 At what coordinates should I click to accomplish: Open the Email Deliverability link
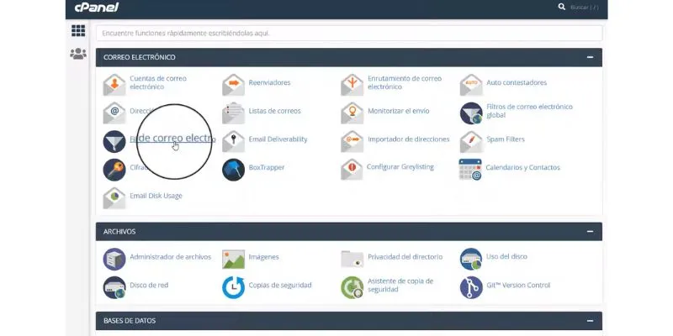coord(278,139)
